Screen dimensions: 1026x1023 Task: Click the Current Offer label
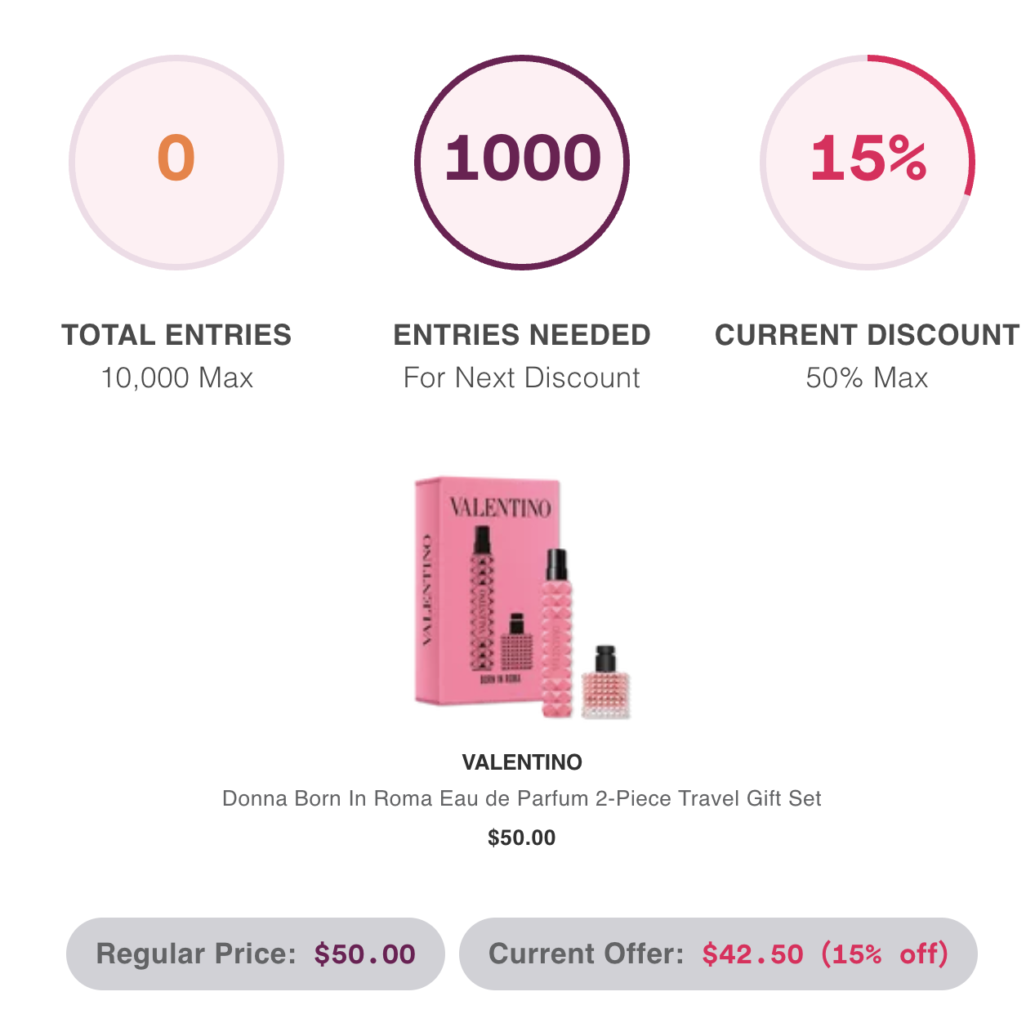click(586, 954)
